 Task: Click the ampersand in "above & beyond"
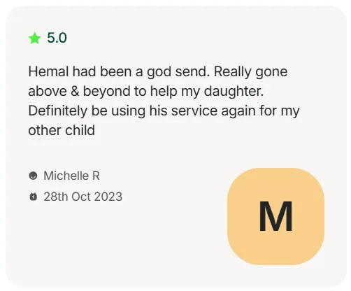coord(75,91)
